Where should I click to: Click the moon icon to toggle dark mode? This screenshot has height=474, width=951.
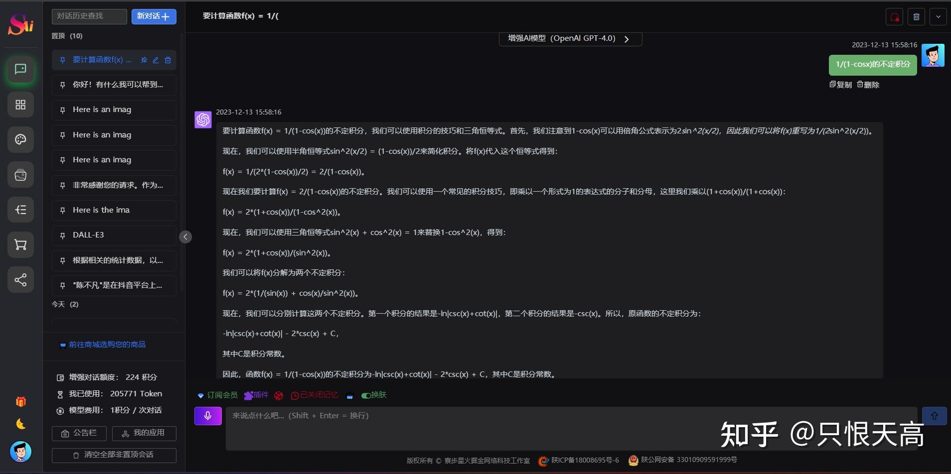pos(20,424)
